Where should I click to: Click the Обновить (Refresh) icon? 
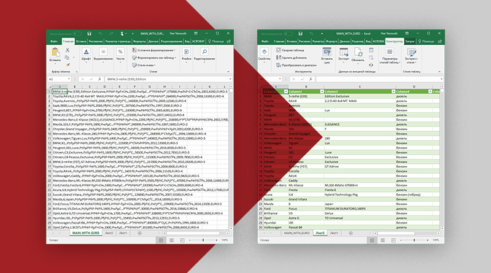coord(358,52)
